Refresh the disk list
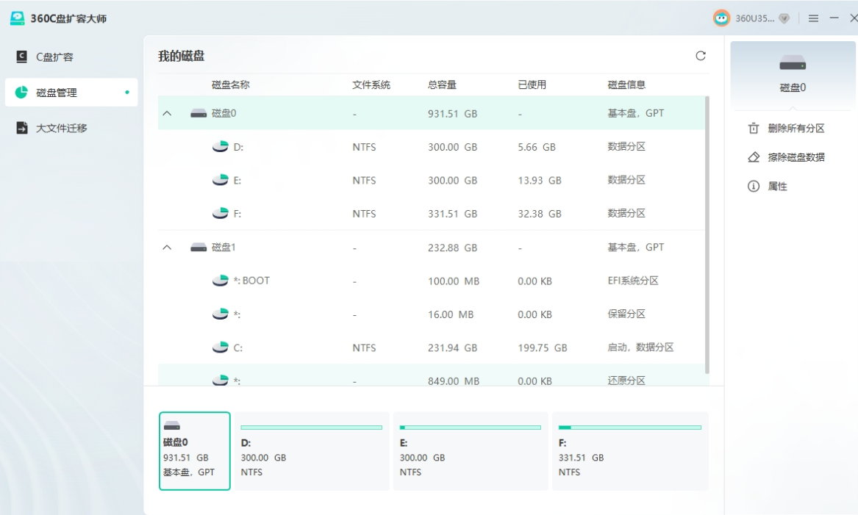The width and height of the screenshot is (858, 515). [x=701, y=56]
